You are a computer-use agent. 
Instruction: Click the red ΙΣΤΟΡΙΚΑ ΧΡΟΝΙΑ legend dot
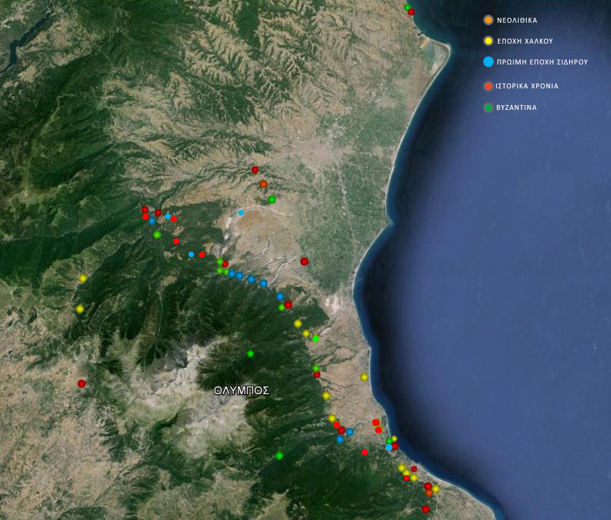click(488, 86)
